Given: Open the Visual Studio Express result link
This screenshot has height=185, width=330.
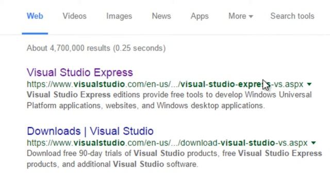Looking at the screenshot, I should (80, 72).
